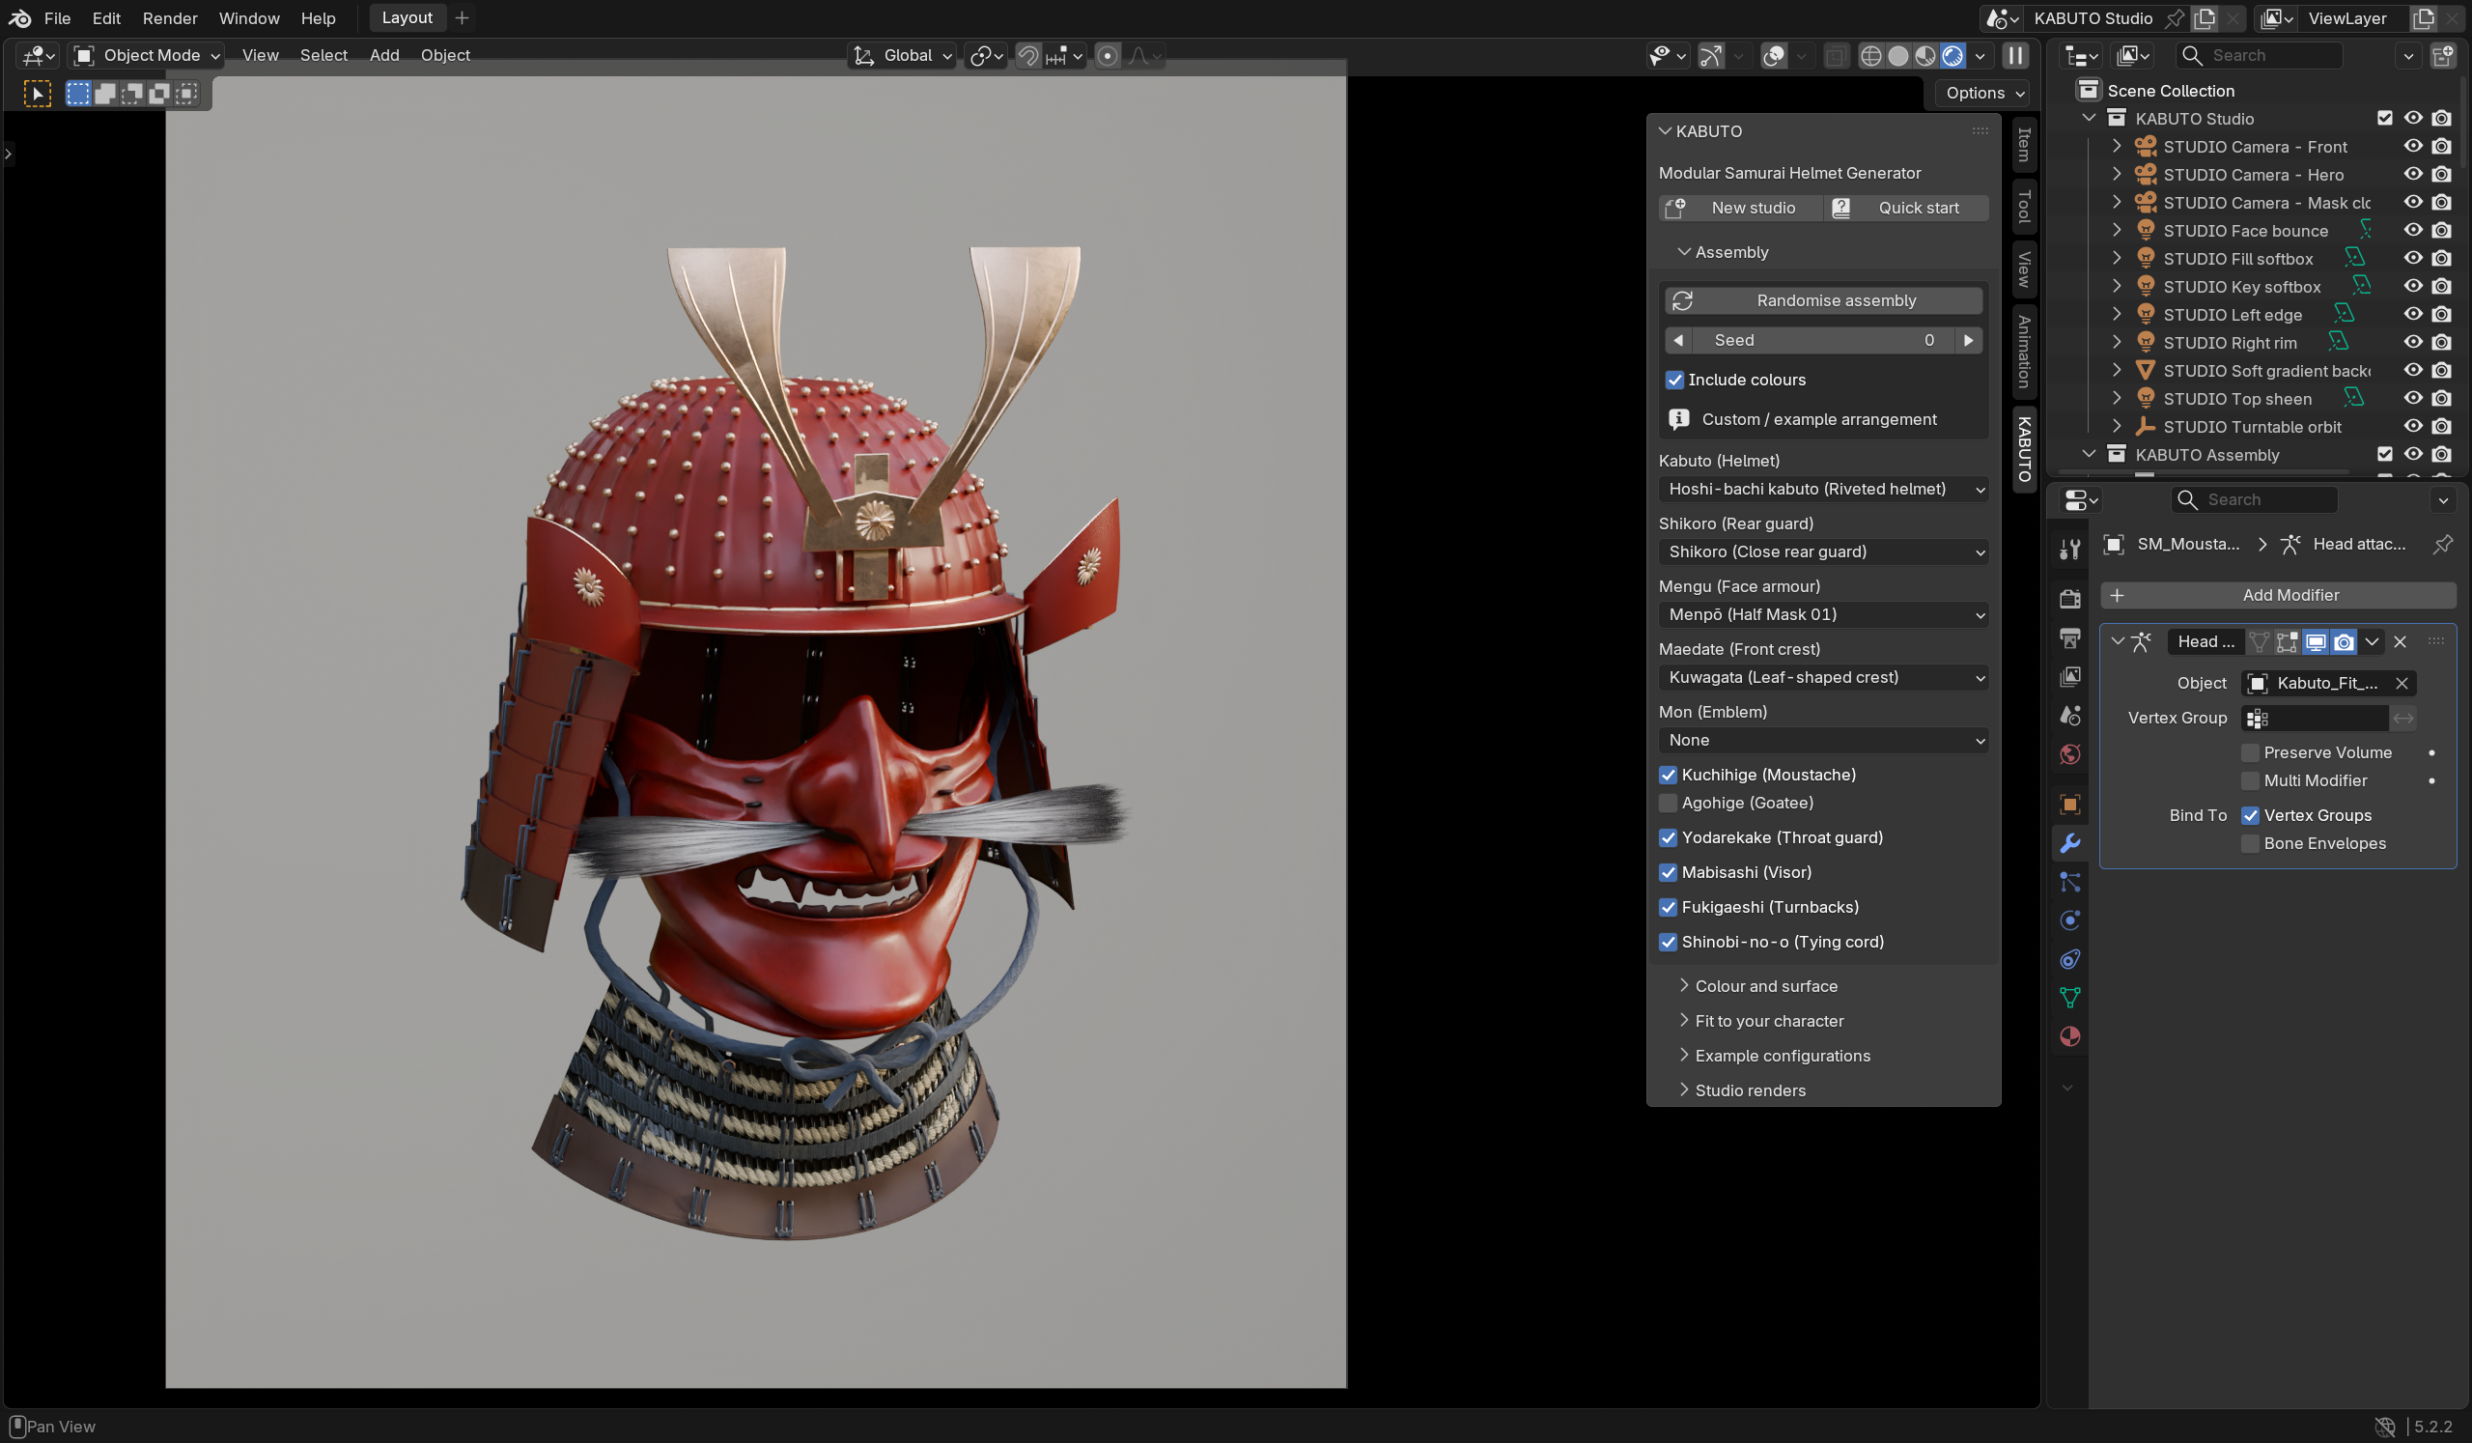
Task: Open the Add menu in viewport header
Action: tap(383, 56)
